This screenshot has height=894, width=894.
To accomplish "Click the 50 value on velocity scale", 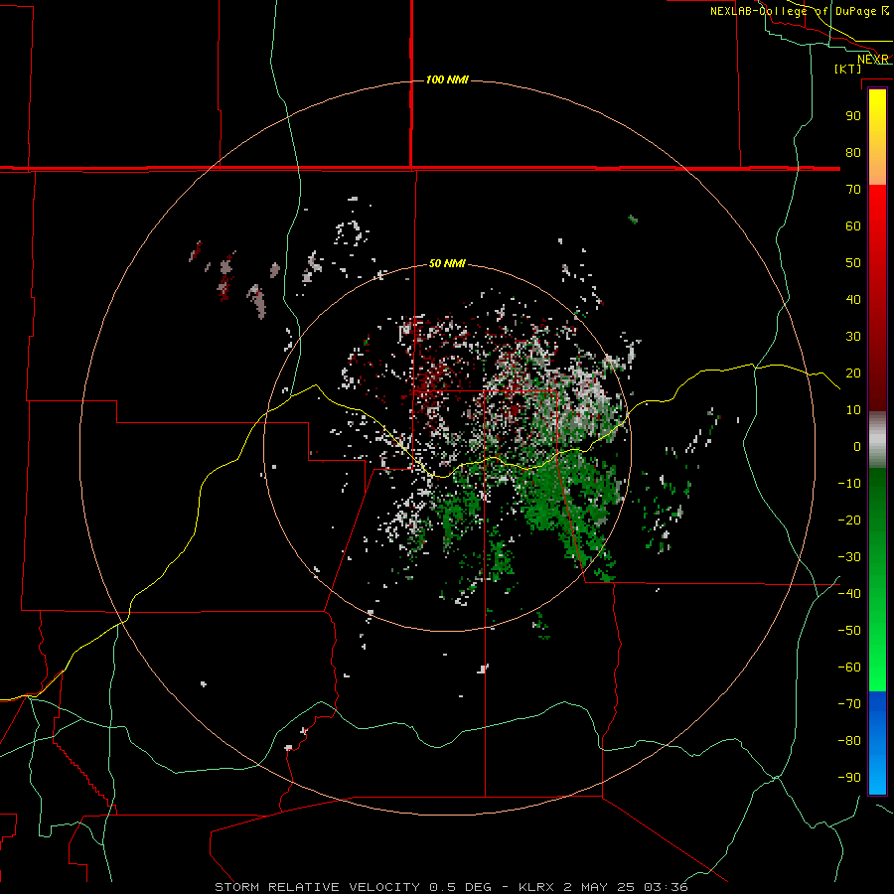I will point(853,263).
